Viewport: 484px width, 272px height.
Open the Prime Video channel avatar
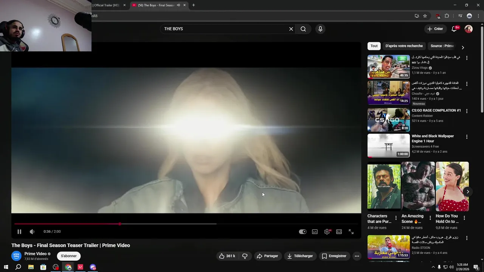(x=16, y=256)
